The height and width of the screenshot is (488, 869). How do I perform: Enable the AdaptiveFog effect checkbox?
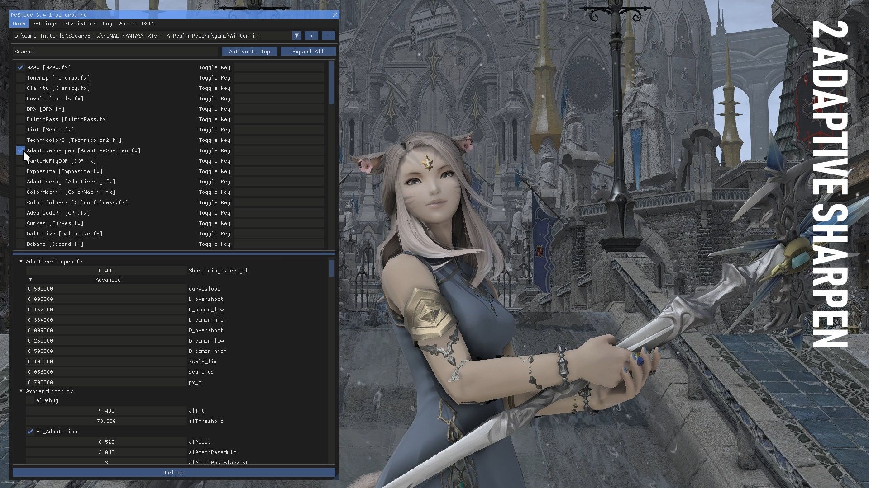(20, 182)
